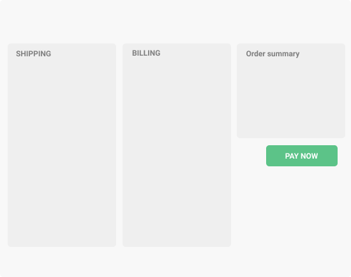Image resolution: width=351 pixels, height=277 pixels.
Task: Click the green PAY NOW button
Action: coord(302,156)
